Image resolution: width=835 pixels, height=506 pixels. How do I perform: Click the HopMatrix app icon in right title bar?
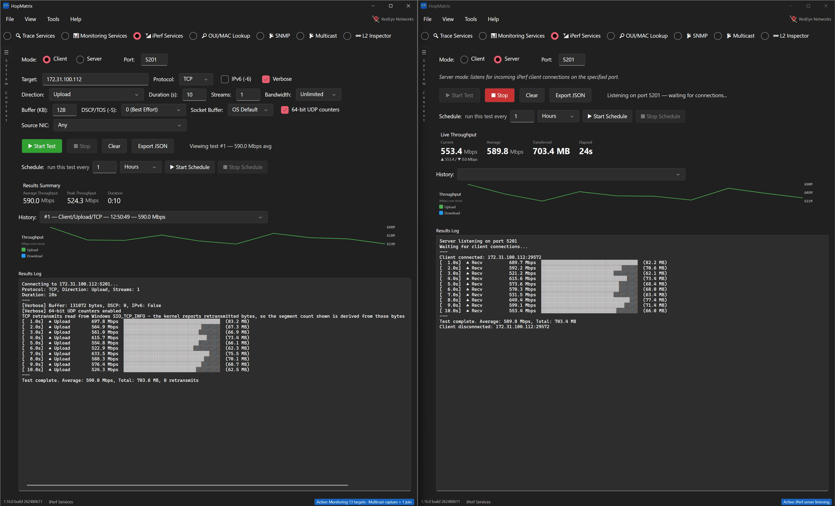point(424,6)
